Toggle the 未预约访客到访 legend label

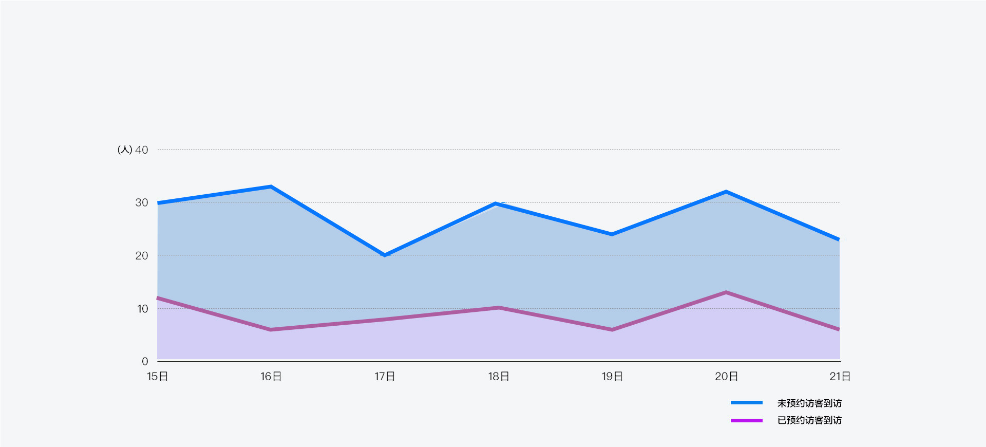click(x=809, y=403)
